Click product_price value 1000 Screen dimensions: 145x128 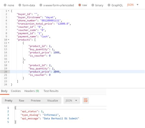point(56,52)
